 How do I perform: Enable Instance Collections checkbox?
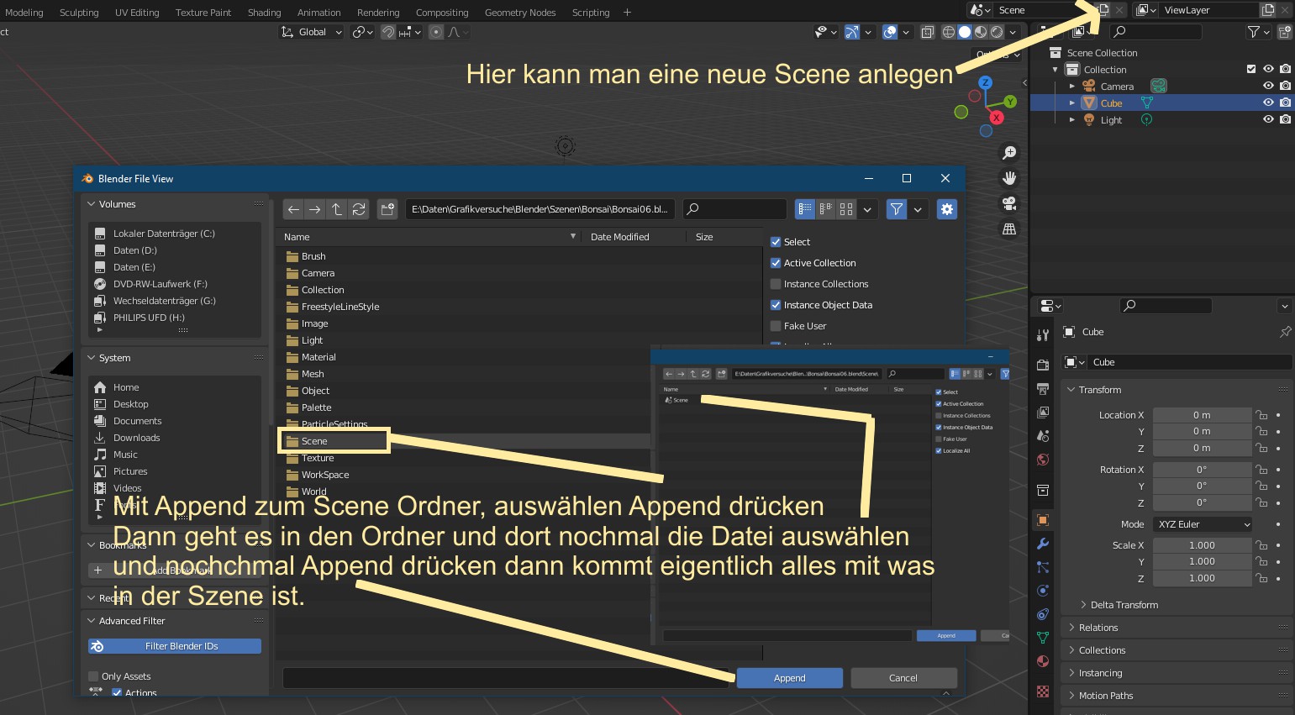pyautogui.click(x=776, y=284)
